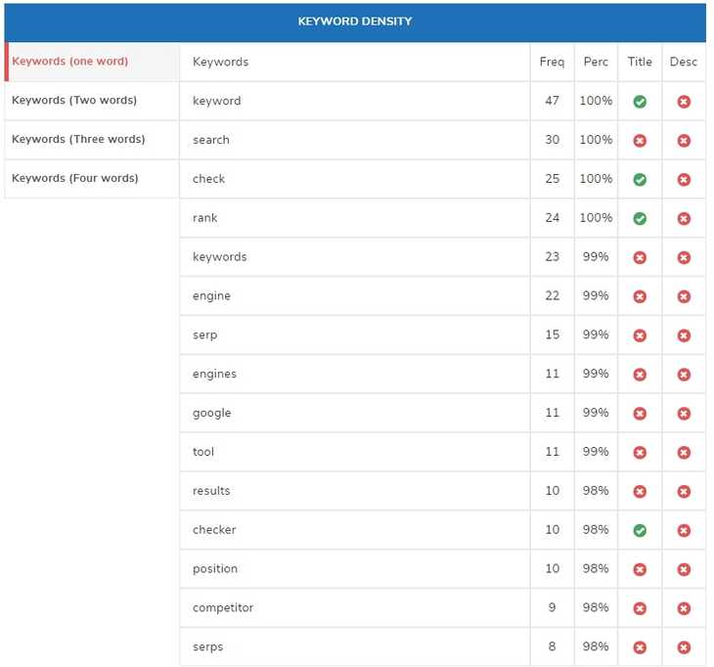Click the green Title check in checker row

(x=640, y=530)
